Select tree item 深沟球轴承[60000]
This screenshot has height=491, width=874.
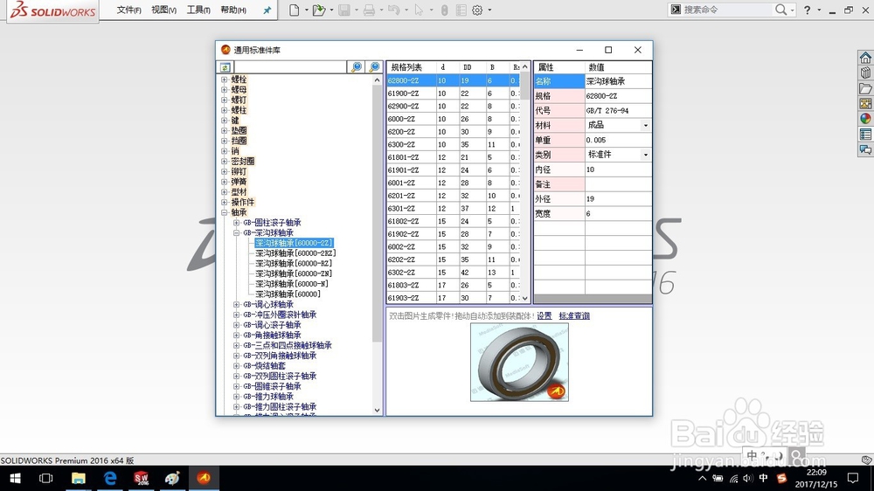point(288,294)
